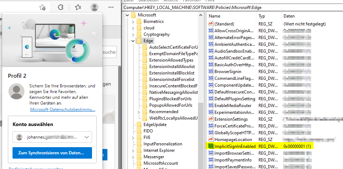Open the Microsoft-Datenschutzbestimmungen link

[63, 110]
